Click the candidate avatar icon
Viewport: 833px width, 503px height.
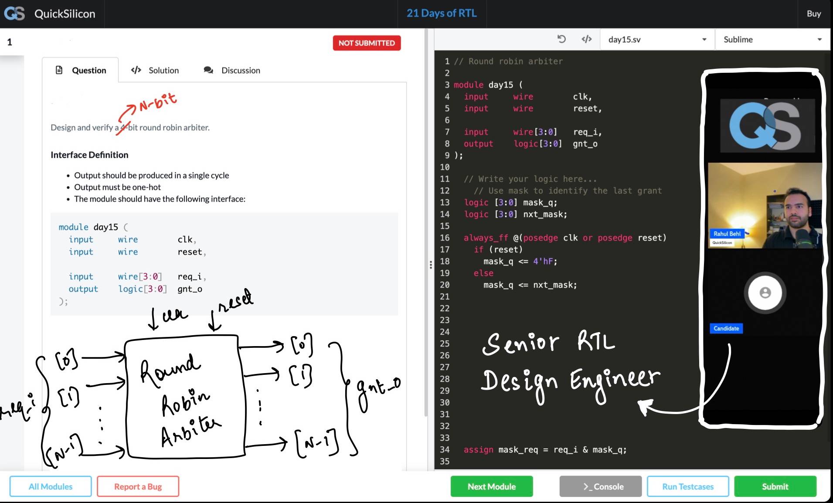[x=765, y=292]
